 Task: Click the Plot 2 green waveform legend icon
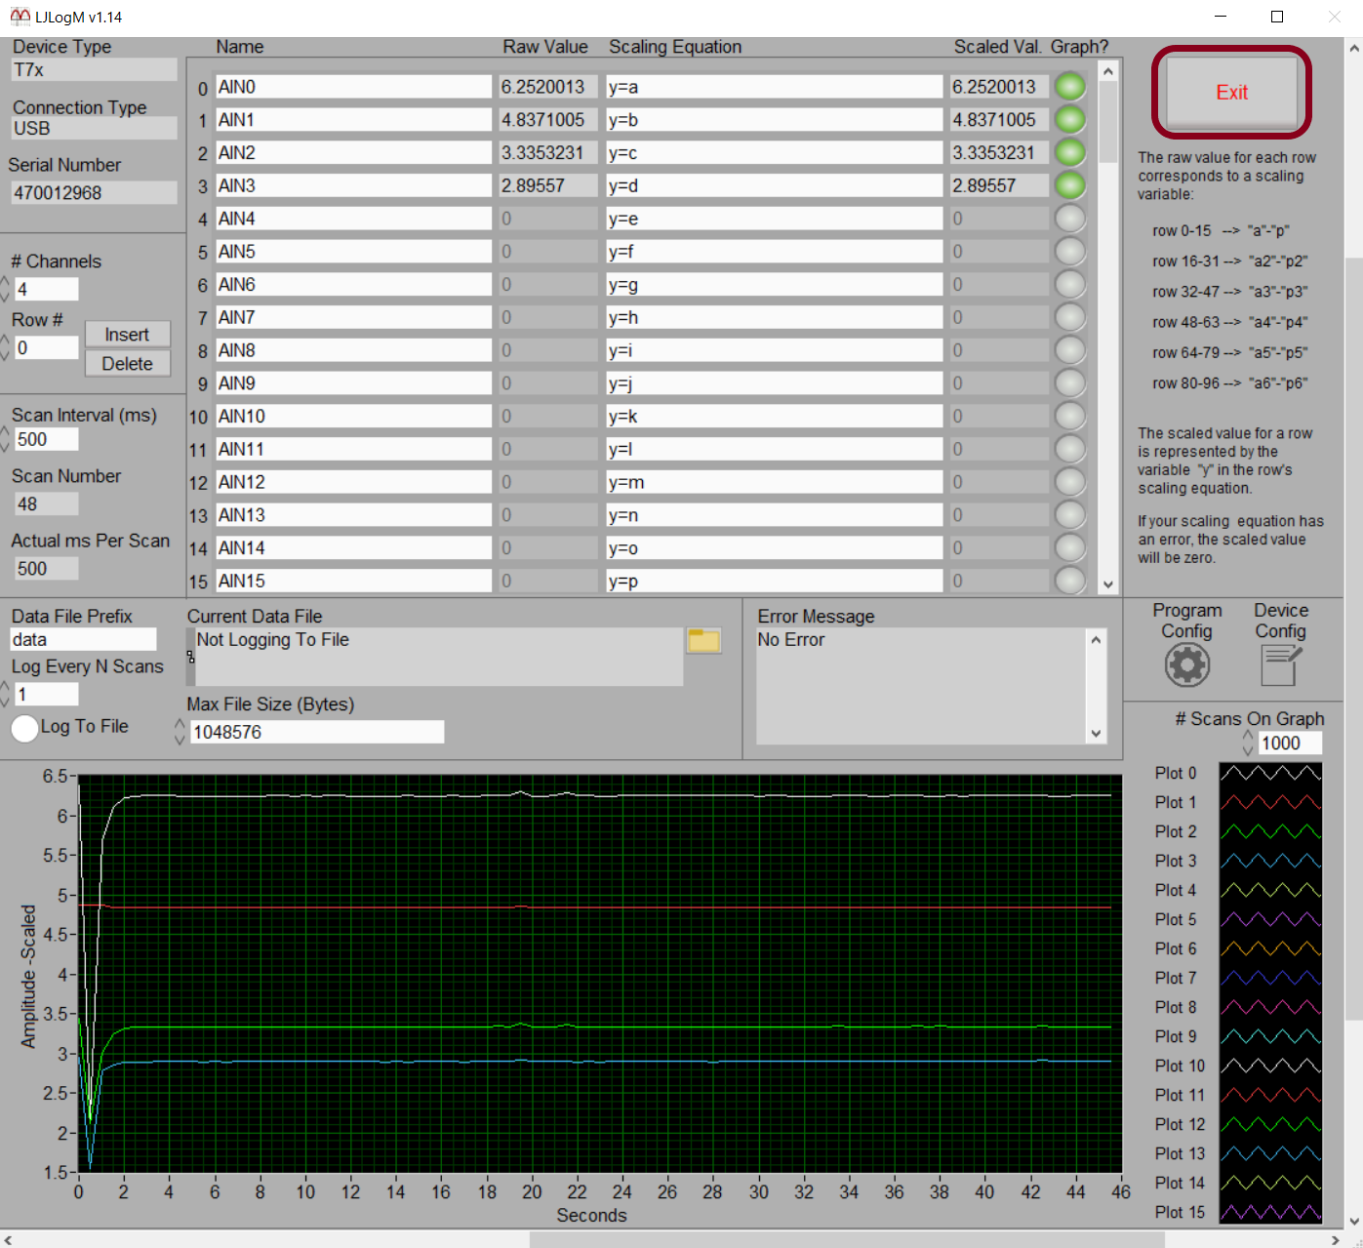point(1270,831)
